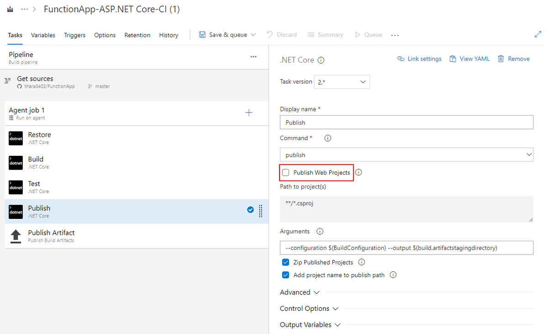Select the Restore task in the list

point(39,138)
